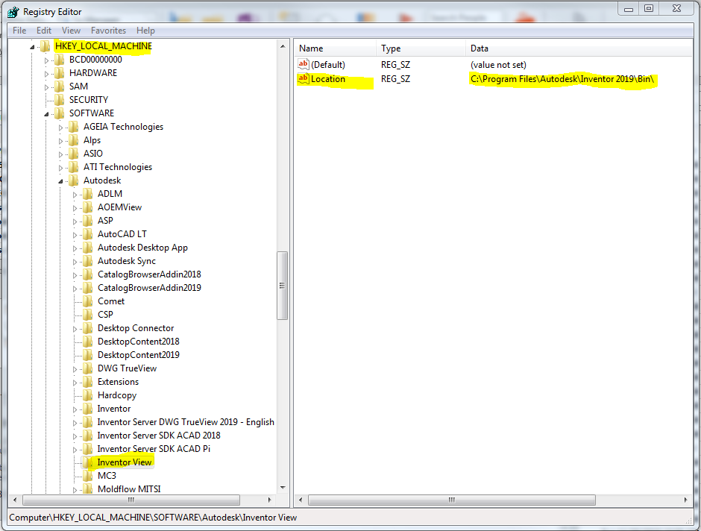Click the Registry Editor title bar icon
701x531 pixels.
coord(13,12)
